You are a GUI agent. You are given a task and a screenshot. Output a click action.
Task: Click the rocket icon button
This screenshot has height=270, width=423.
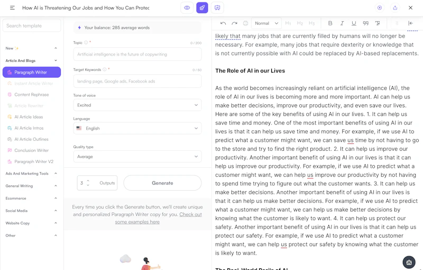(202, 8)
